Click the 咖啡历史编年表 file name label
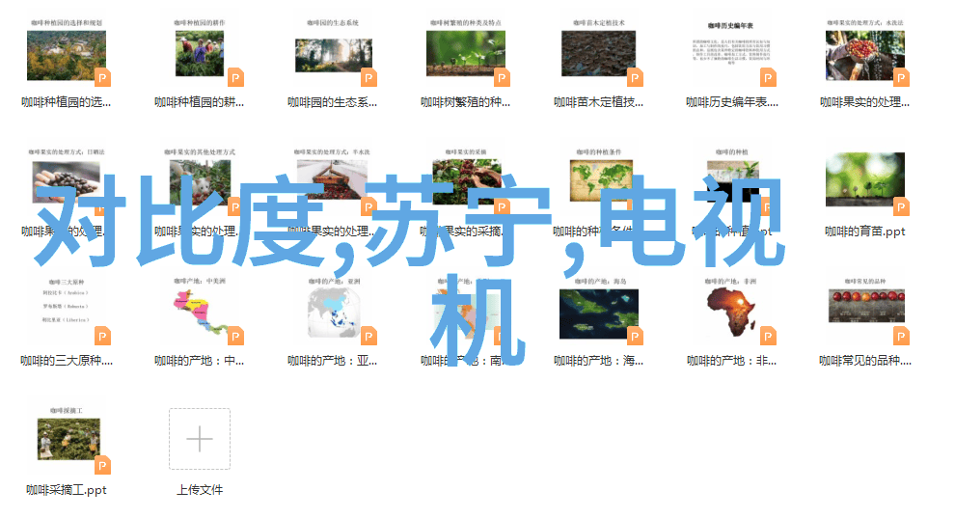 pos(731,102)
